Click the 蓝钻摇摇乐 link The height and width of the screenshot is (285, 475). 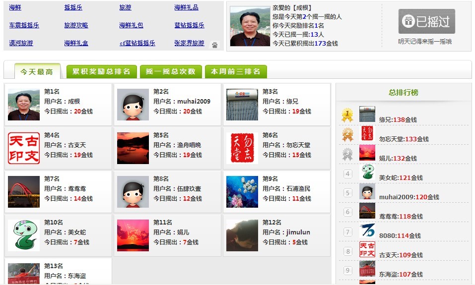tap(189, 25)
